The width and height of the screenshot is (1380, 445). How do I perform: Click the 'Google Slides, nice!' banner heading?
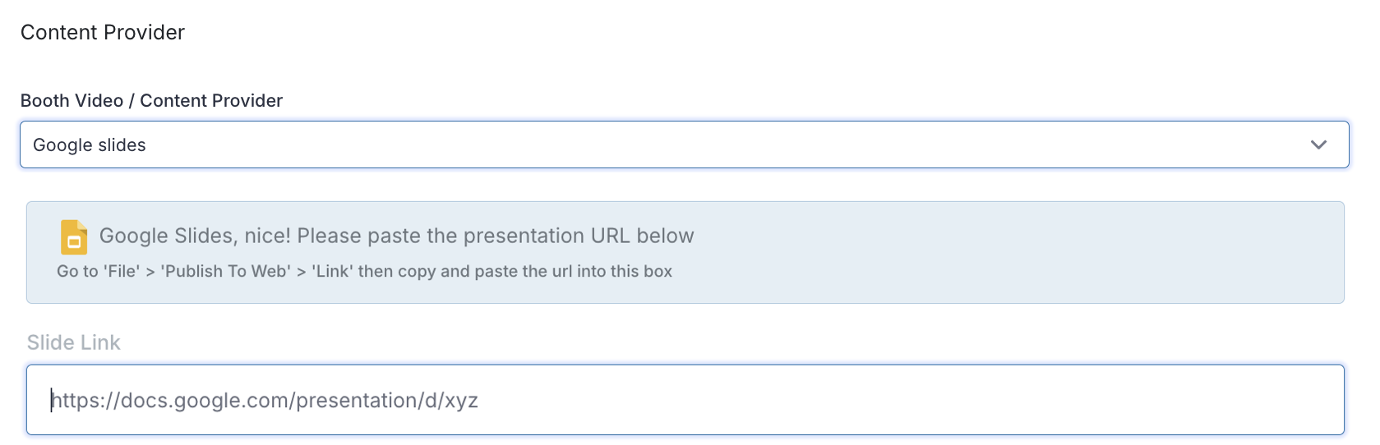tap(396, 236)
